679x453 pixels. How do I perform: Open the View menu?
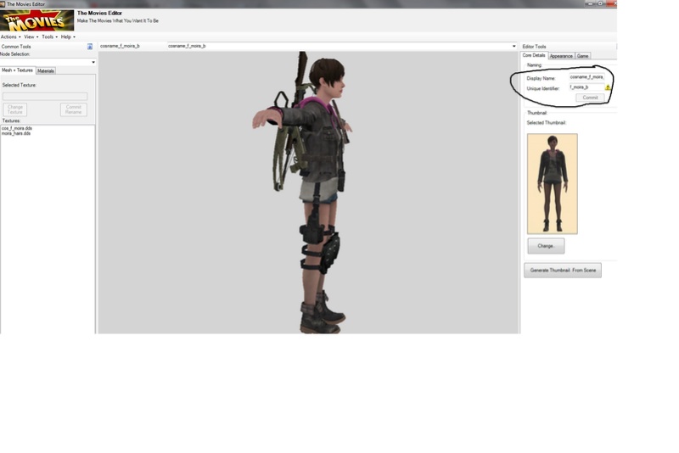click(x=31, y=37)
